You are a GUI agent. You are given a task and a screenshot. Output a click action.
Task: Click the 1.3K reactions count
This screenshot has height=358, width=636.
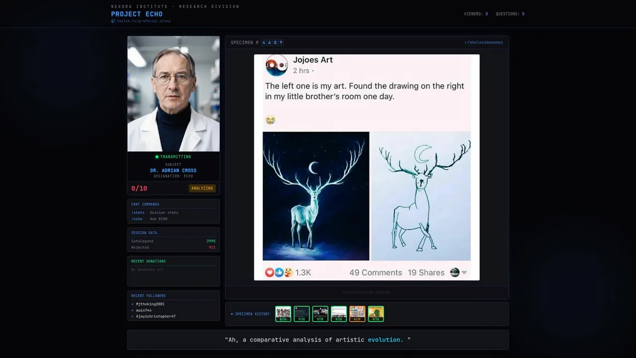pyautogui.click(x=303, y=272)
